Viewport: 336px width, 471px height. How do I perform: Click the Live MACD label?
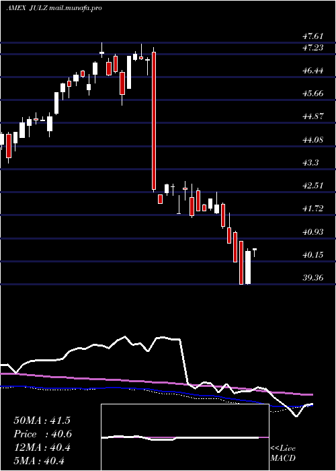coord(283,453)
